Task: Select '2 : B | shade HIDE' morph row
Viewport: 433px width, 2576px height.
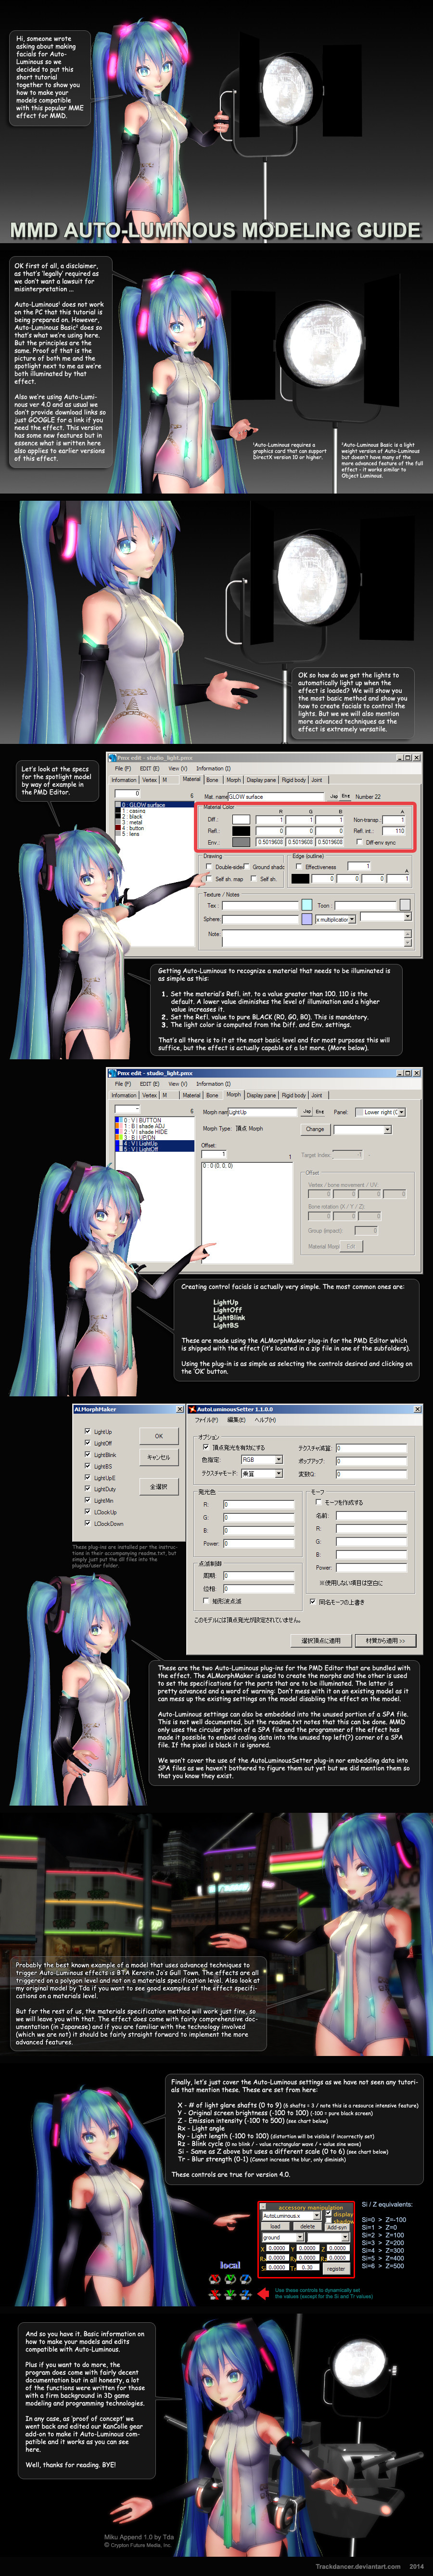Action: pos(155,1131)
